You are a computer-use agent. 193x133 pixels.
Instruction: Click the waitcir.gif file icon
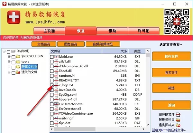tap(56, 118)
